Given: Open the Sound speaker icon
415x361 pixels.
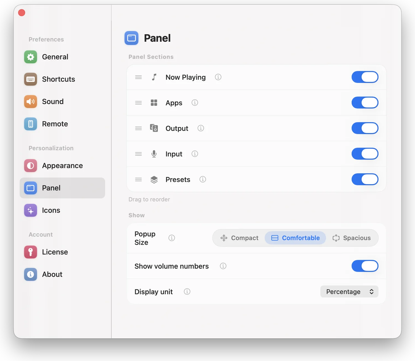Looking at the screenshot, I should [x=30, y=102].
